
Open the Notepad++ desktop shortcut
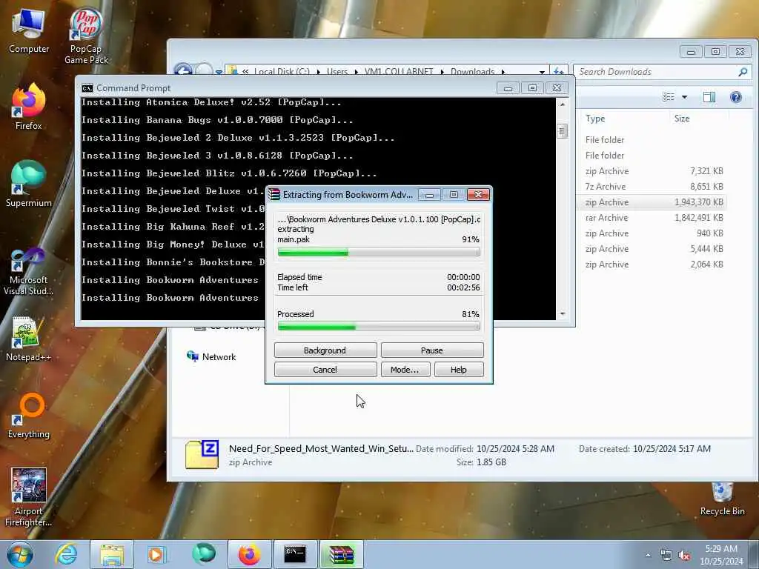[29, 339]
